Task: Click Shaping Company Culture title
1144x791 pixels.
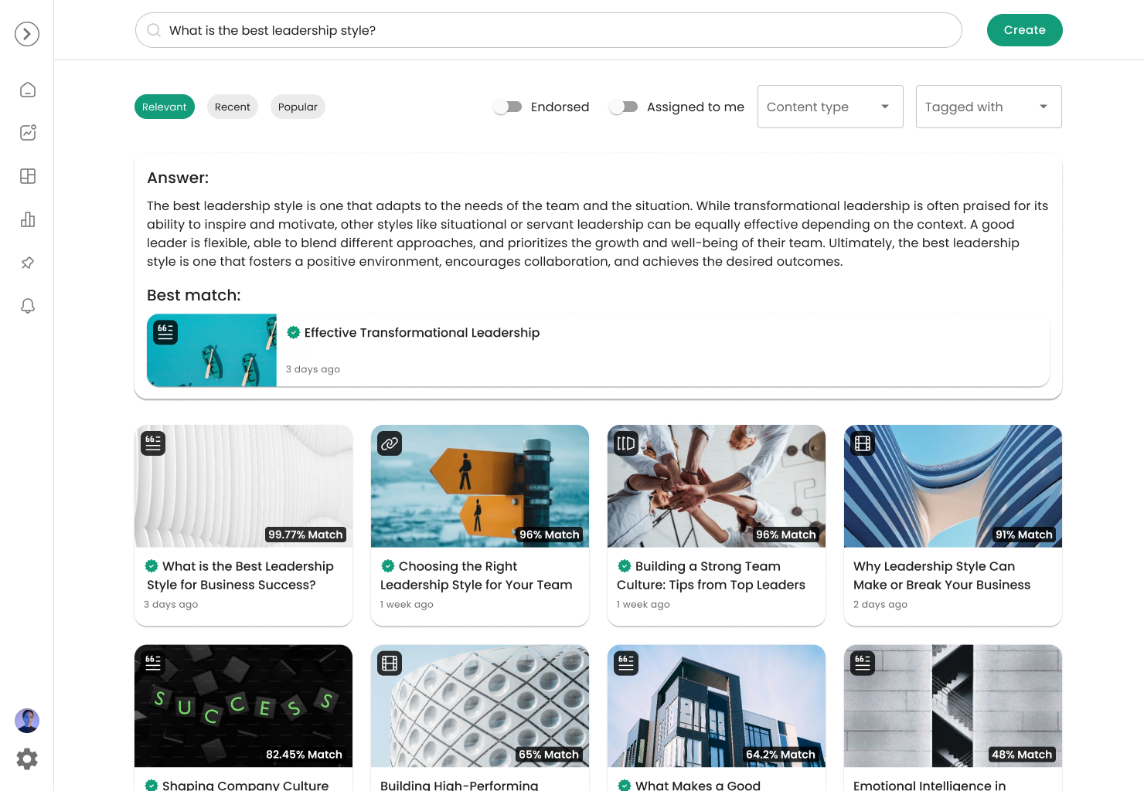Action: pos(246,785)
